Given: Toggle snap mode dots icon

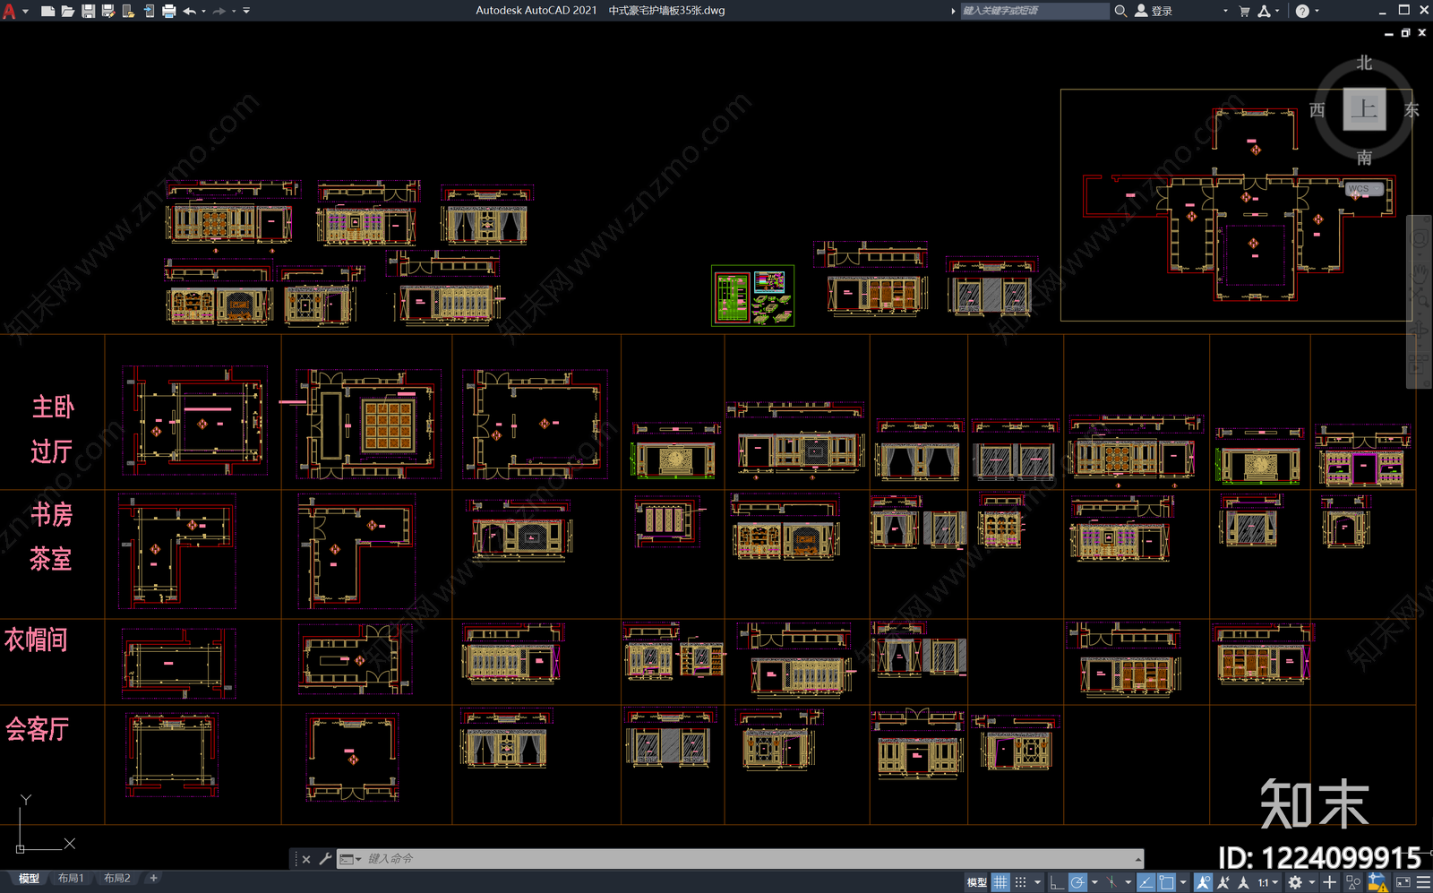Looking at the screenshot, I should tap(1020, 882).
